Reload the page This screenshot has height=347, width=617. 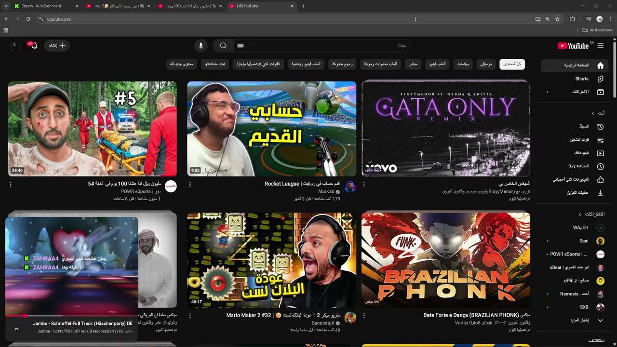click(x=28, y=19)
